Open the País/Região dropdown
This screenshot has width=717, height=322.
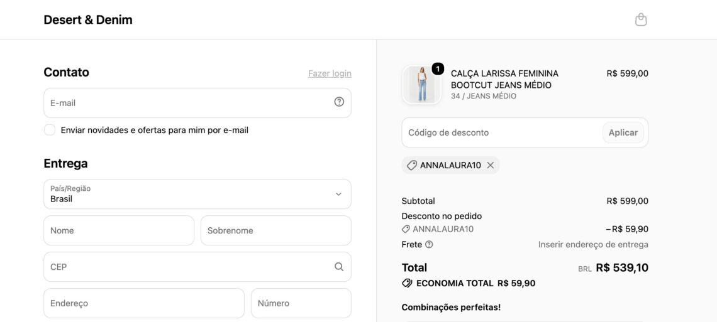tap(197, 194)
